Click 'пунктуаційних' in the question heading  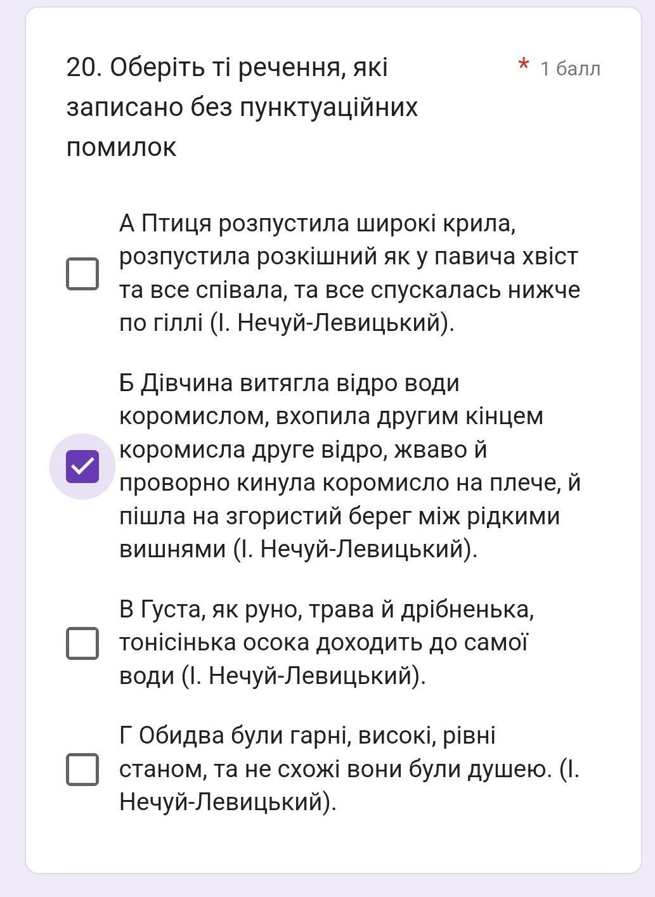pos(329,108)
